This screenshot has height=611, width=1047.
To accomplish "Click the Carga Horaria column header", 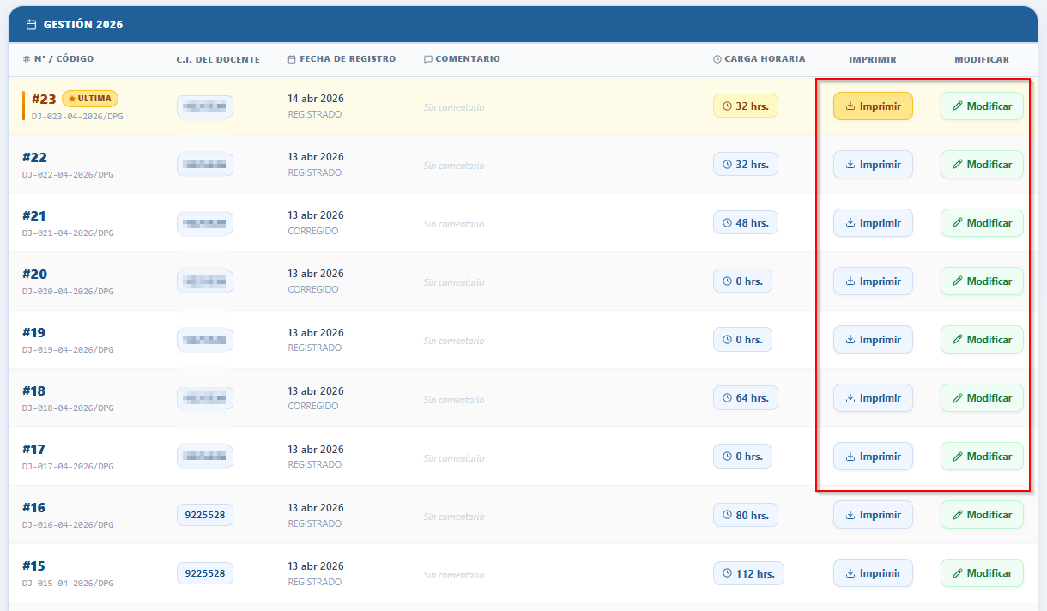I will point(759,59).
